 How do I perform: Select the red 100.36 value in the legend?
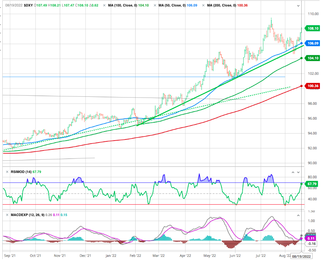click(x=243, y=5)
